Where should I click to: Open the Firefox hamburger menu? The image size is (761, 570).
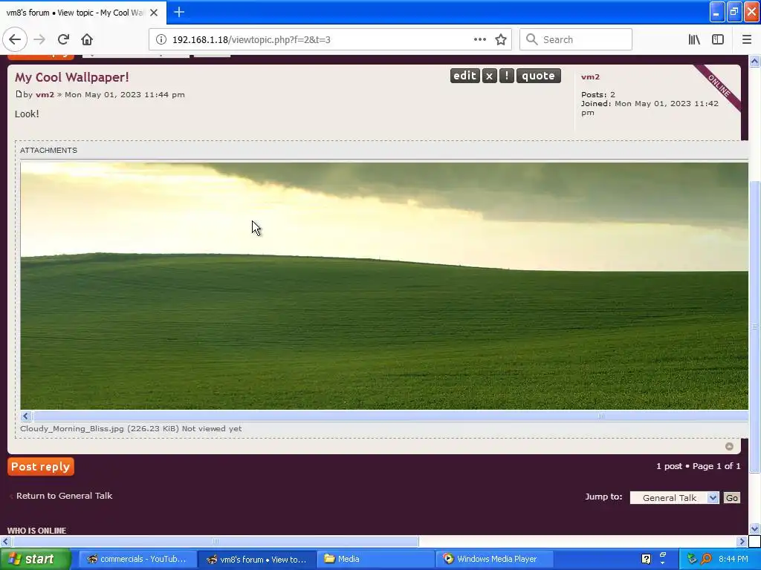click(746, 39)
